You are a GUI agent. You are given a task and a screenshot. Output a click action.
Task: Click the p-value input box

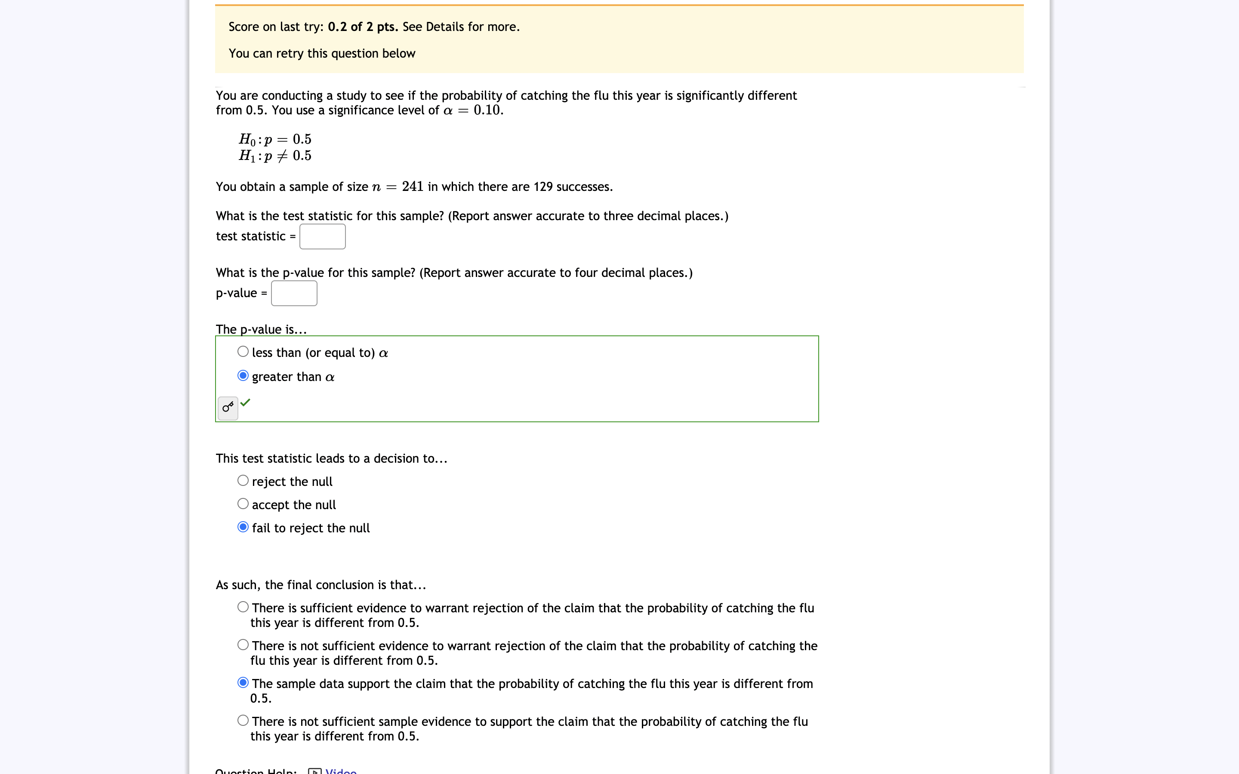(294, 293)
